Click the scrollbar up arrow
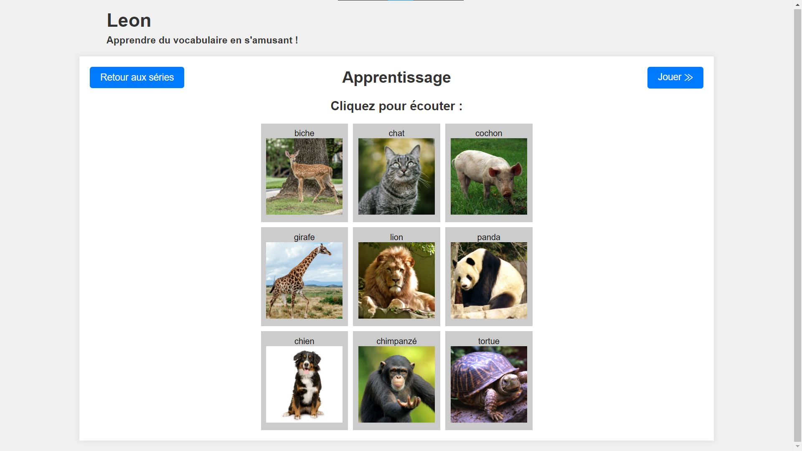Screen dimensions: 802x451 797,4
